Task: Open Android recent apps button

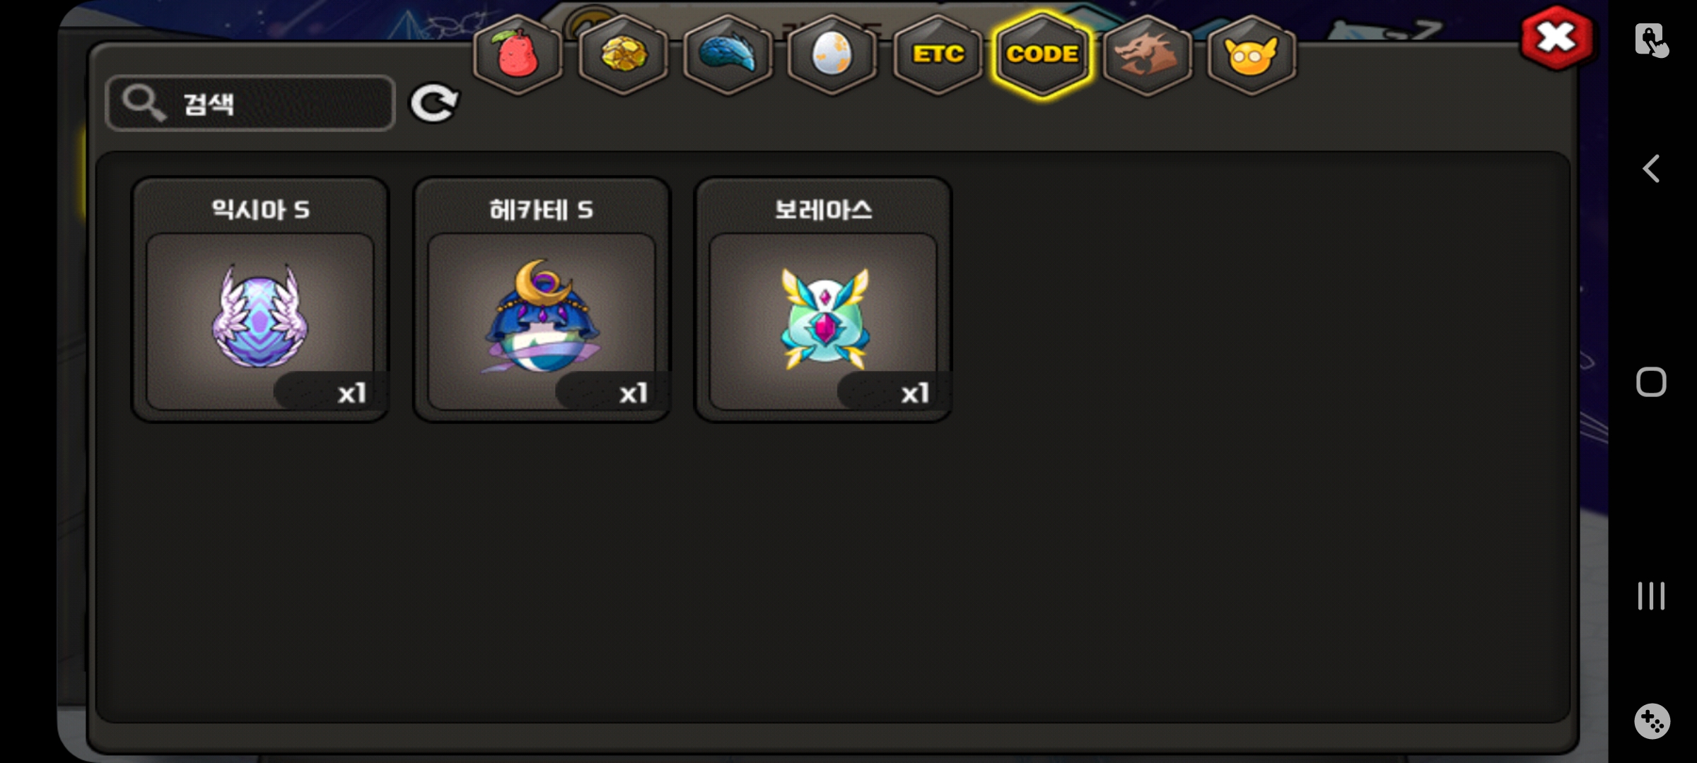Action: pos(1651,596)
